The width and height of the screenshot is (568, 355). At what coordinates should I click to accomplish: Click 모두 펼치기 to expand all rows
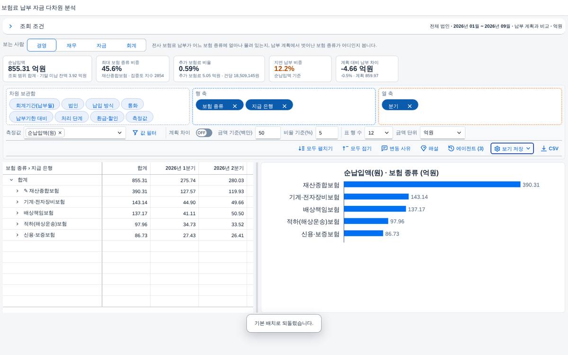coord(315,149)
